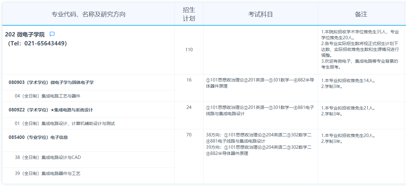406x187 pixels.
Task: Click the exam subjects listing 882半导体器件原理 for 080903
Action: click(x=260, y=83)
